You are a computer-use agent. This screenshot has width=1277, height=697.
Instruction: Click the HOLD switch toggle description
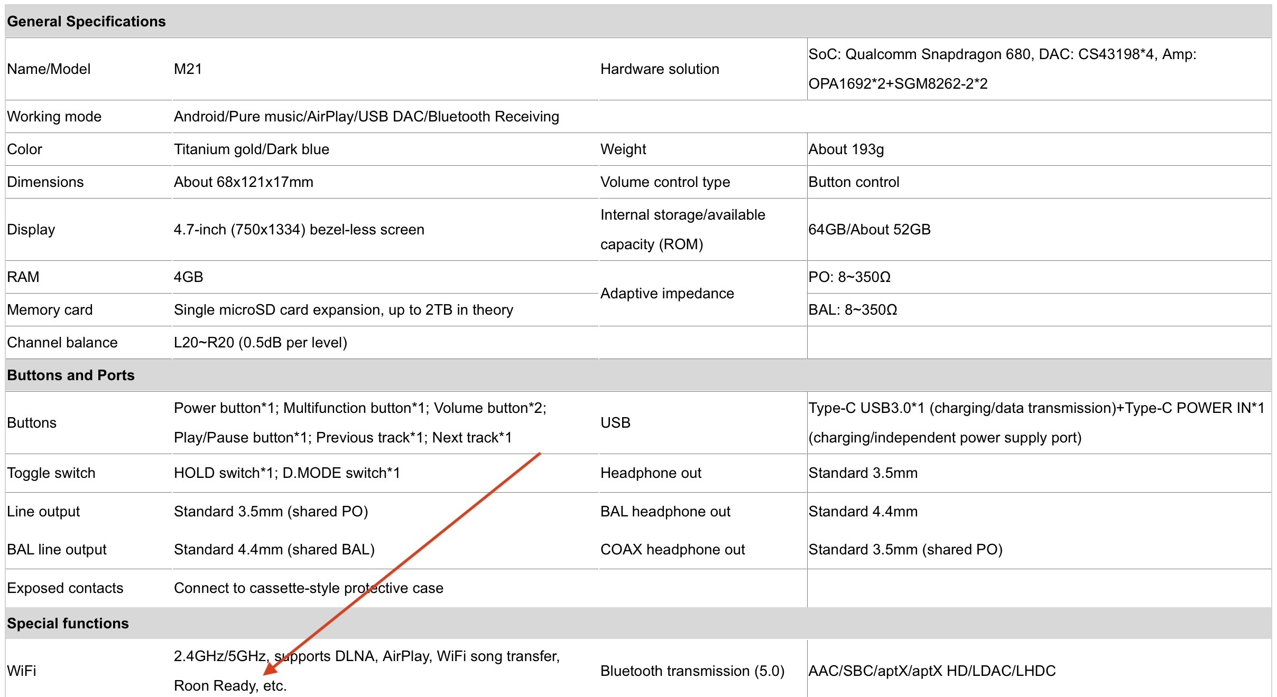[x=287, y=473]
